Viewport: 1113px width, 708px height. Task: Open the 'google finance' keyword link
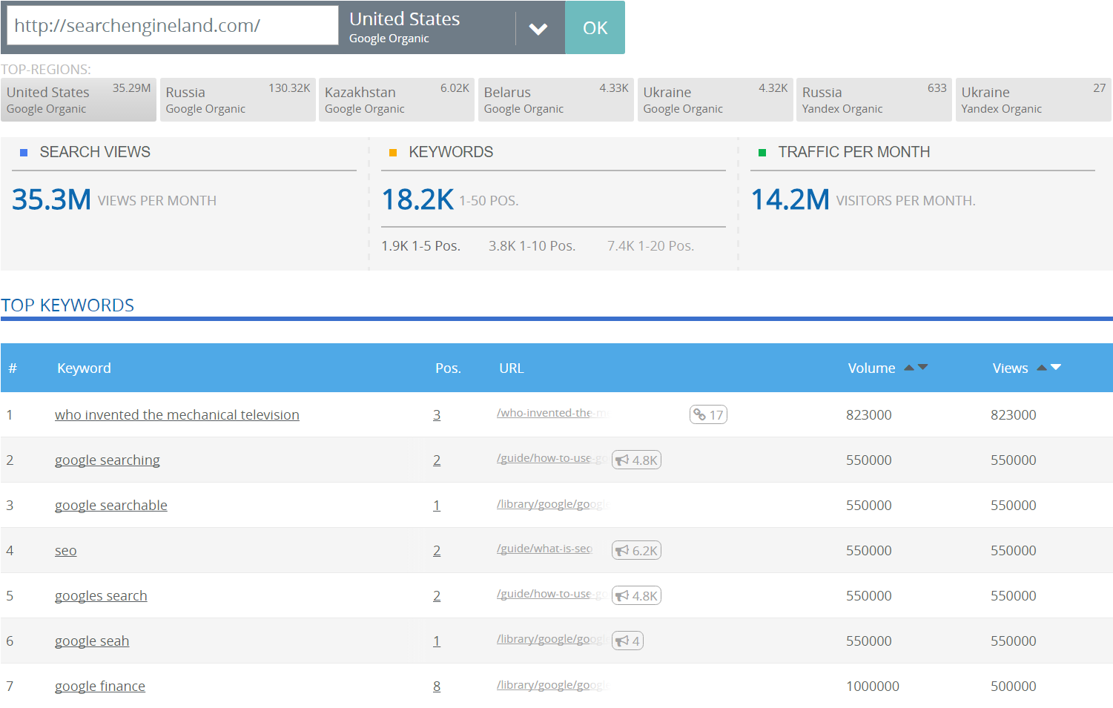click(x=100, y=687)
